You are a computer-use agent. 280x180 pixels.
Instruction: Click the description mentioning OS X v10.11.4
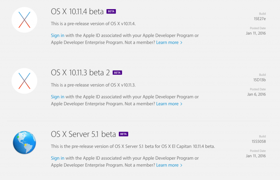93,24
